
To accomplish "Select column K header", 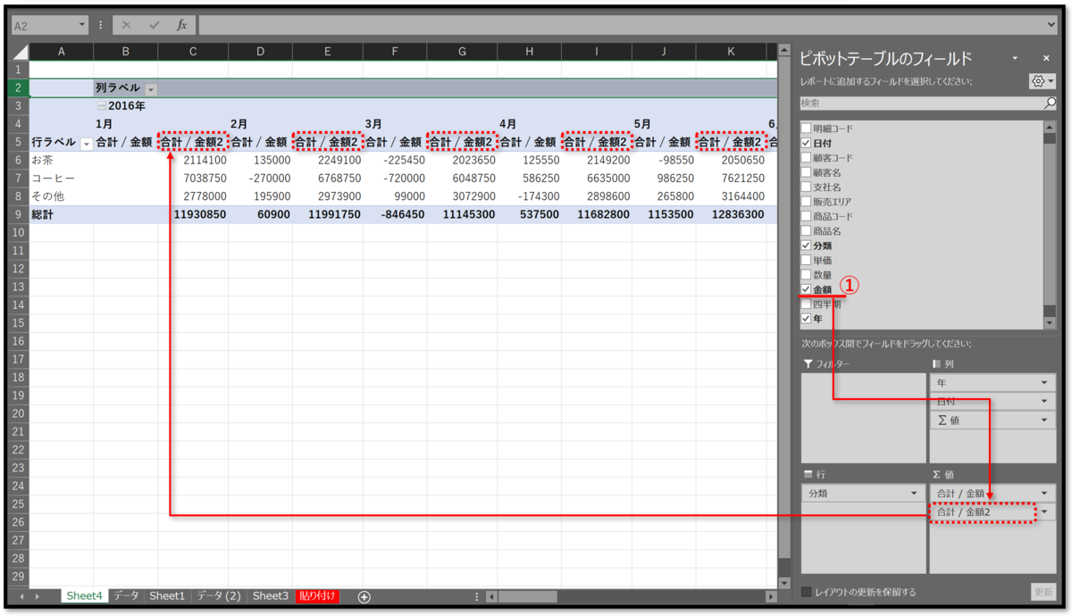I will [x=731, y=52].
